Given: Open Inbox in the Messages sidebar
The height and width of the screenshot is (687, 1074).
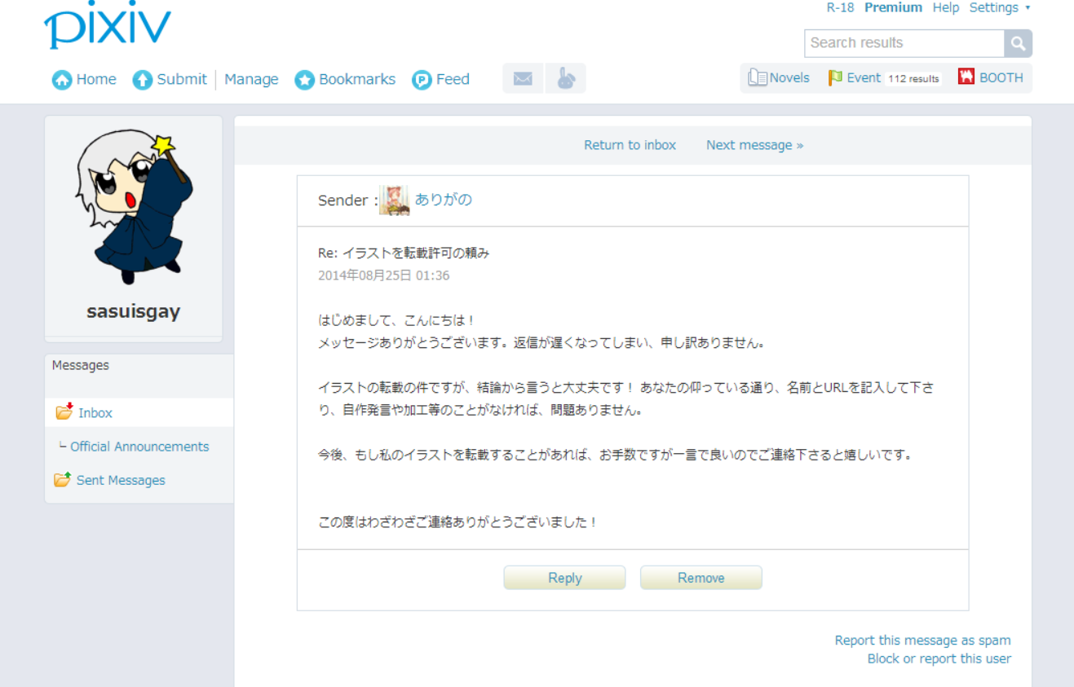Looking at the screenshot, I should [95, 413].
